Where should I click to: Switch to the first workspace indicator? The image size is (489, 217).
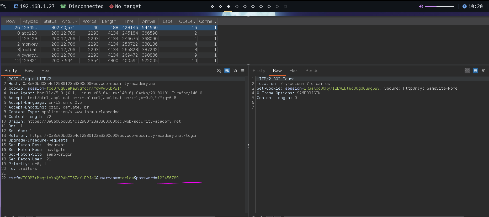(212, 7)
